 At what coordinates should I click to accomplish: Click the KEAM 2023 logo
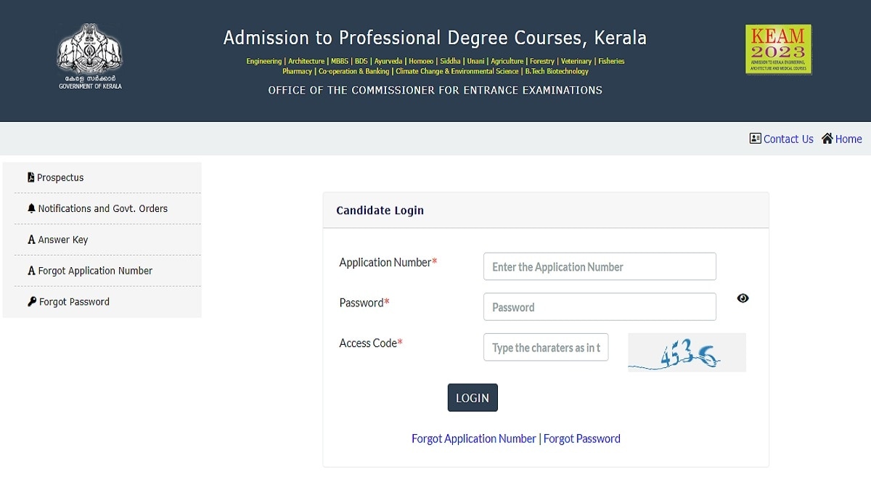777,49
